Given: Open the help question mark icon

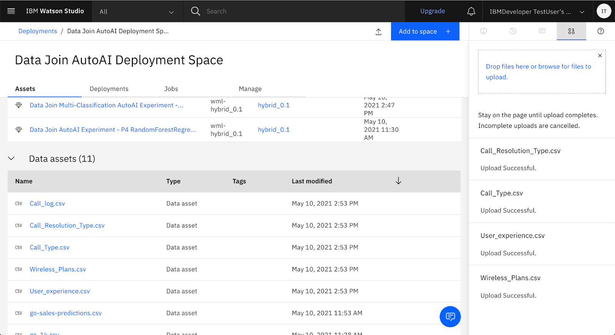Looking at the screenshot, I should pos(600,31).
